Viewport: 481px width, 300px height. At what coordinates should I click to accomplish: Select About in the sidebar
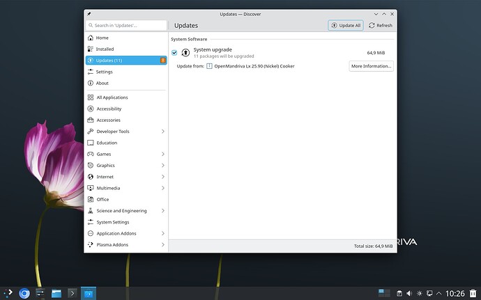pyautogui.click(x=102, y=83)
